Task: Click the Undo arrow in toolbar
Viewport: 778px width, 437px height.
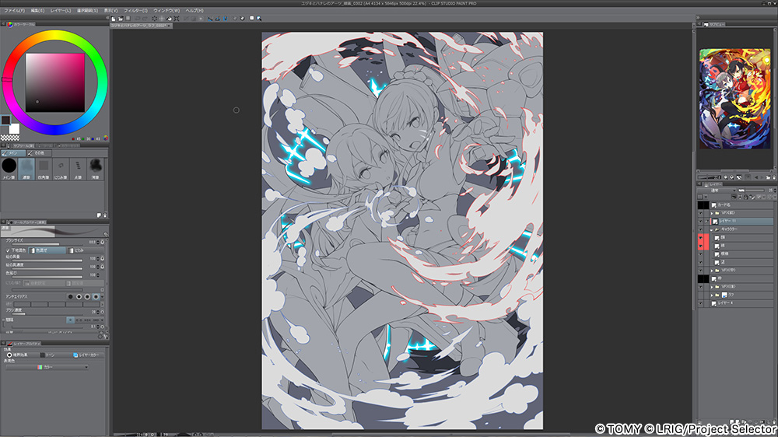Action: [x=138, y=19]
